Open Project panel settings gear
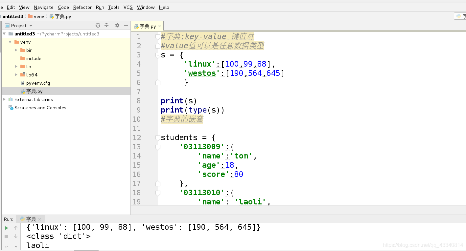 click(117, 25)
